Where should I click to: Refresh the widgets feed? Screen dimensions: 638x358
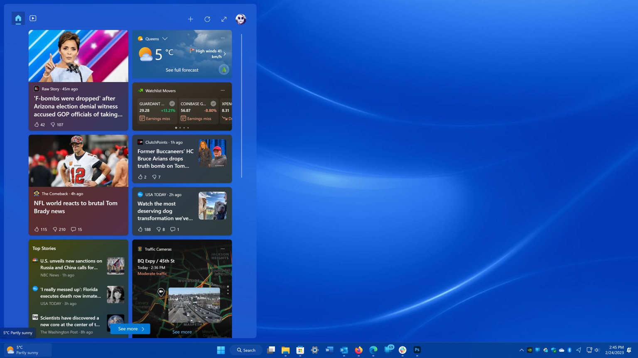207,19
